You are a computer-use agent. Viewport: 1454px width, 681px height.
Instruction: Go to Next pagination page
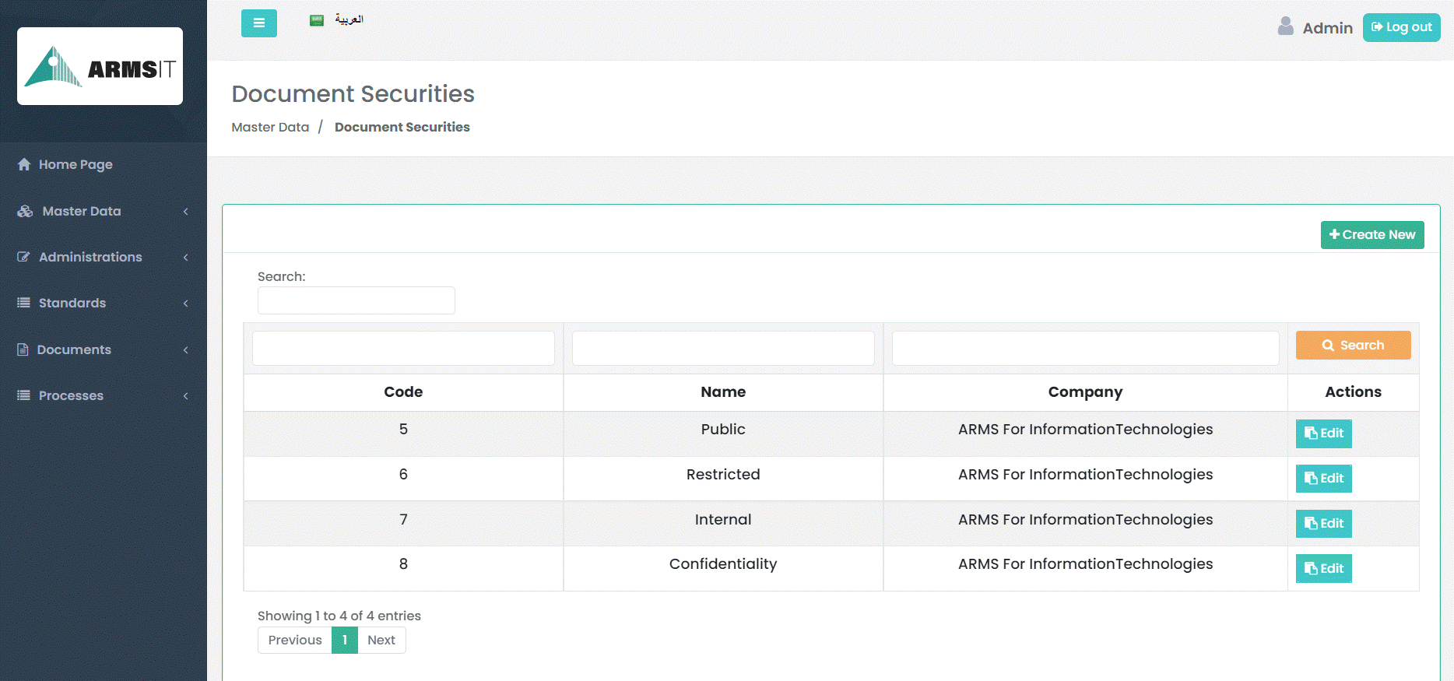tap(381, 640)
